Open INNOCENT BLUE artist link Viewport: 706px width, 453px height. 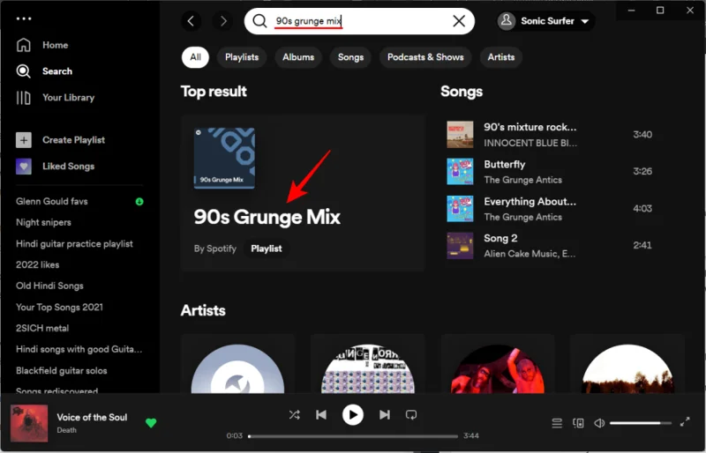530,143
